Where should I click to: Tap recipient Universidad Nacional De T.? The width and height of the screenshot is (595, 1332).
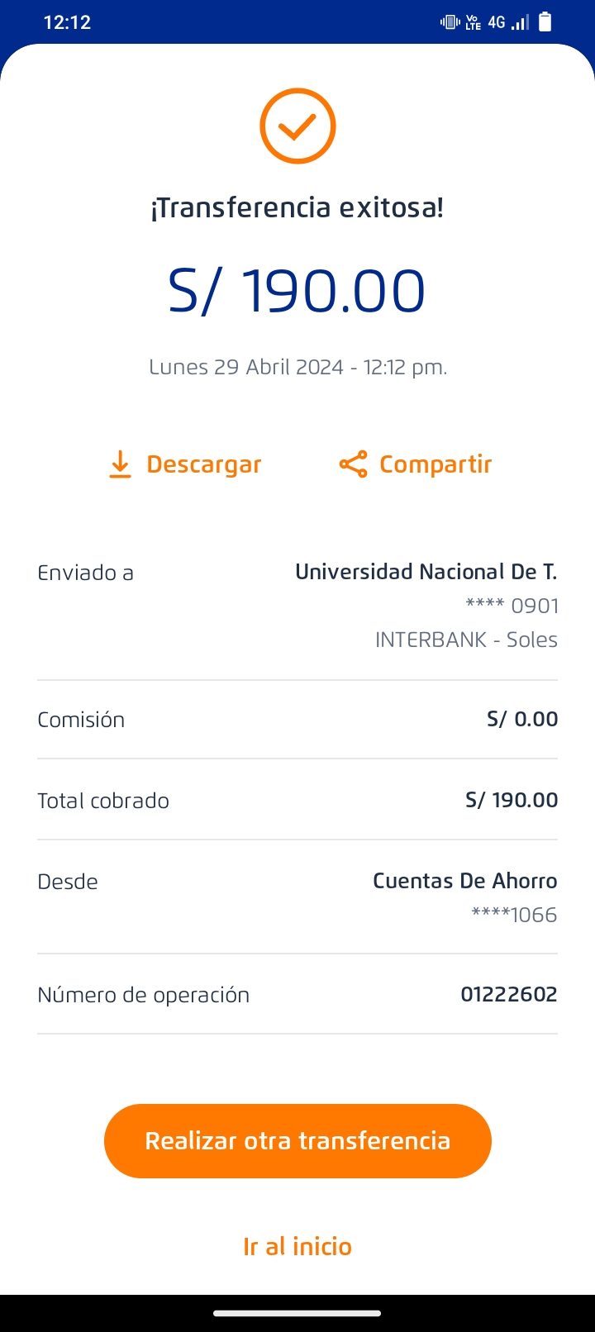426,572
